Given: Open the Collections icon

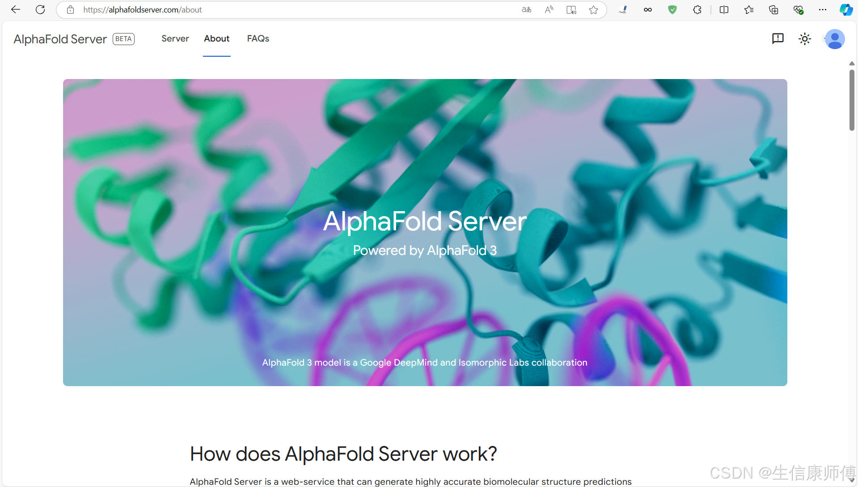Looking at the screenshot, I should [773, 10].
